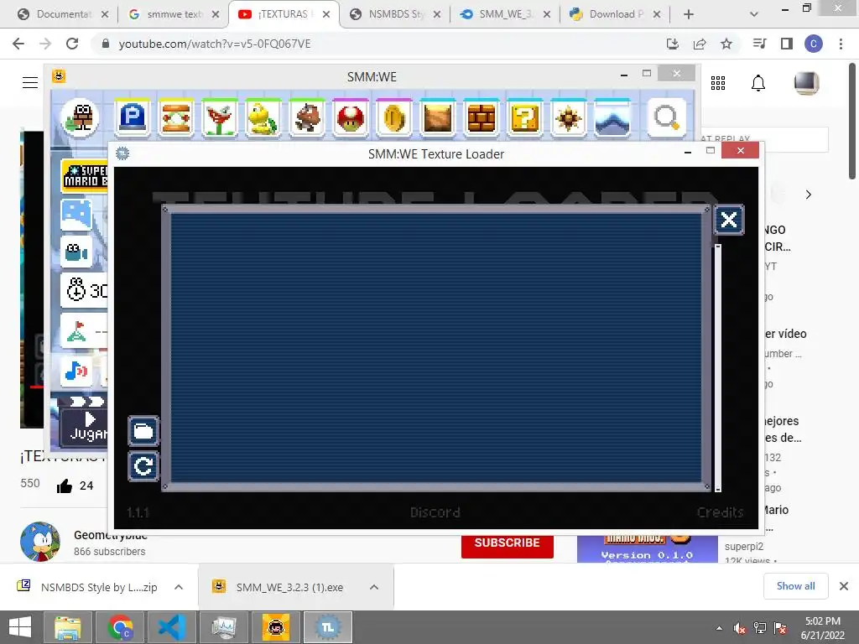Select the trampoline spring item
This screenshot has height=644, width=859.
tap(176, 117)
